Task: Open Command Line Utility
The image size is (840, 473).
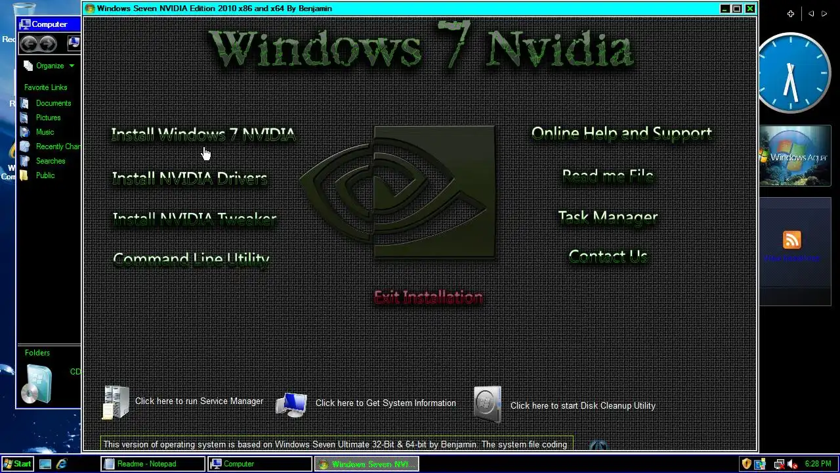Action: 191,259
